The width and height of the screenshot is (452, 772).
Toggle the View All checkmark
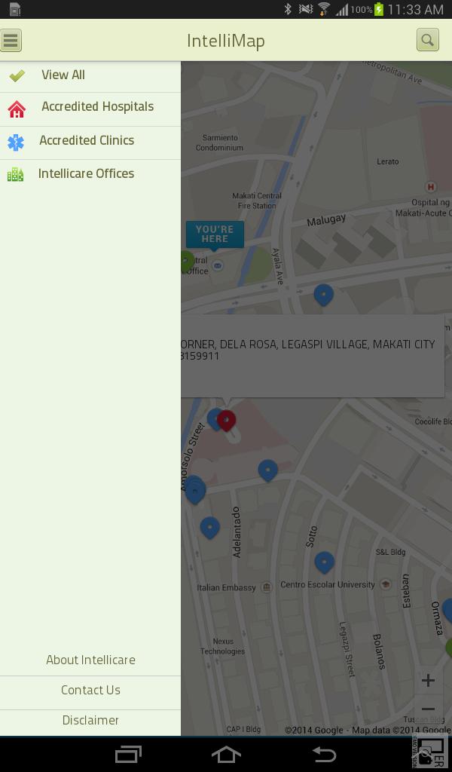[x=17, y=75]
